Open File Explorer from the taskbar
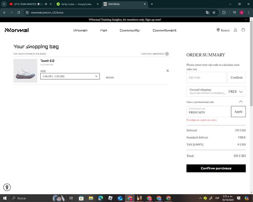 (91, 198)
